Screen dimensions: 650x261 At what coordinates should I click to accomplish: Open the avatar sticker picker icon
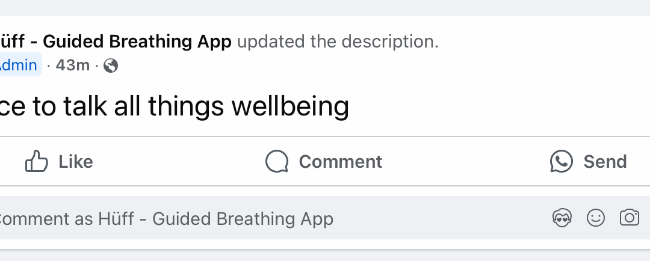click(562, 218)
